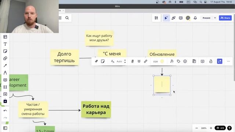Select the Frame tool
This screenshot has height=132, width=235.
pyautogui.click(x=5, y=87)
